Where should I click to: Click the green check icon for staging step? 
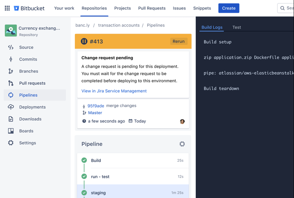tap(84, 193)
